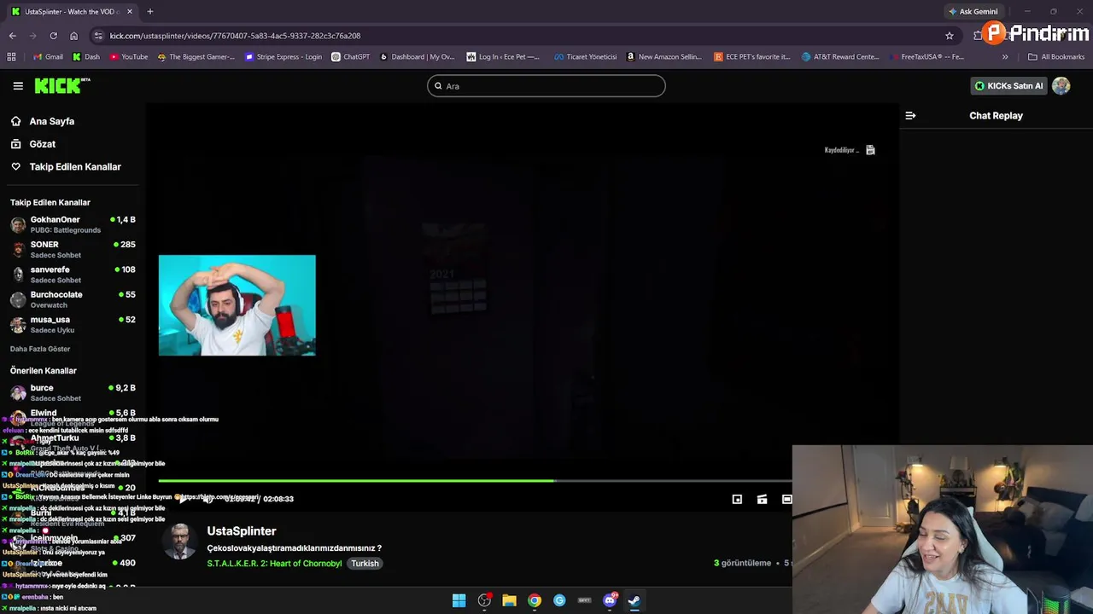Click the browser back arrow
The image size is (1093, 614).
[12, 36]
